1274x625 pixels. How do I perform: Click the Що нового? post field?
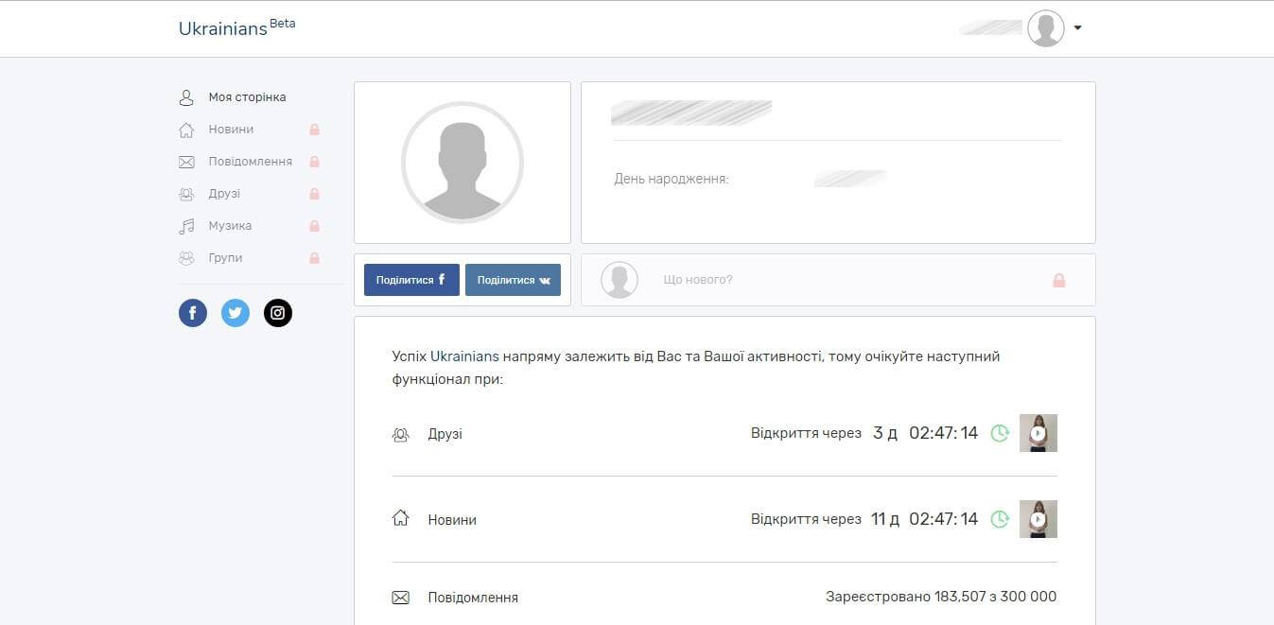(x=838, y=280)
